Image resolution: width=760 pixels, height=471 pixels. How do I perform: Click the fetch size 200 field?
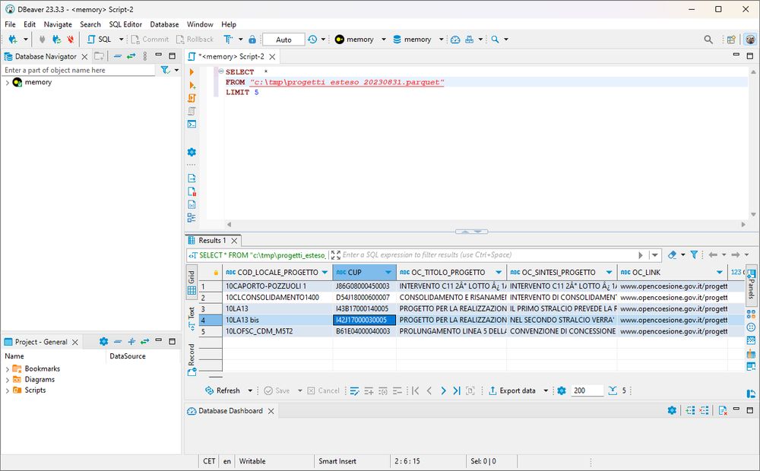click(x=587, y=390)
